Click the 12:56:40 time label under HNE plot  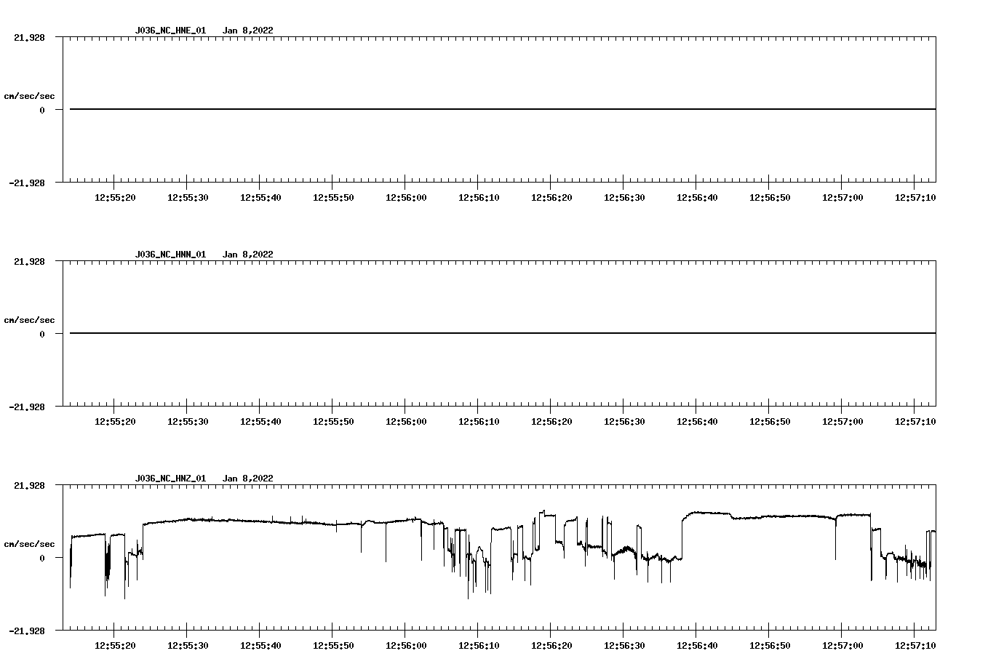coord(697,198)
